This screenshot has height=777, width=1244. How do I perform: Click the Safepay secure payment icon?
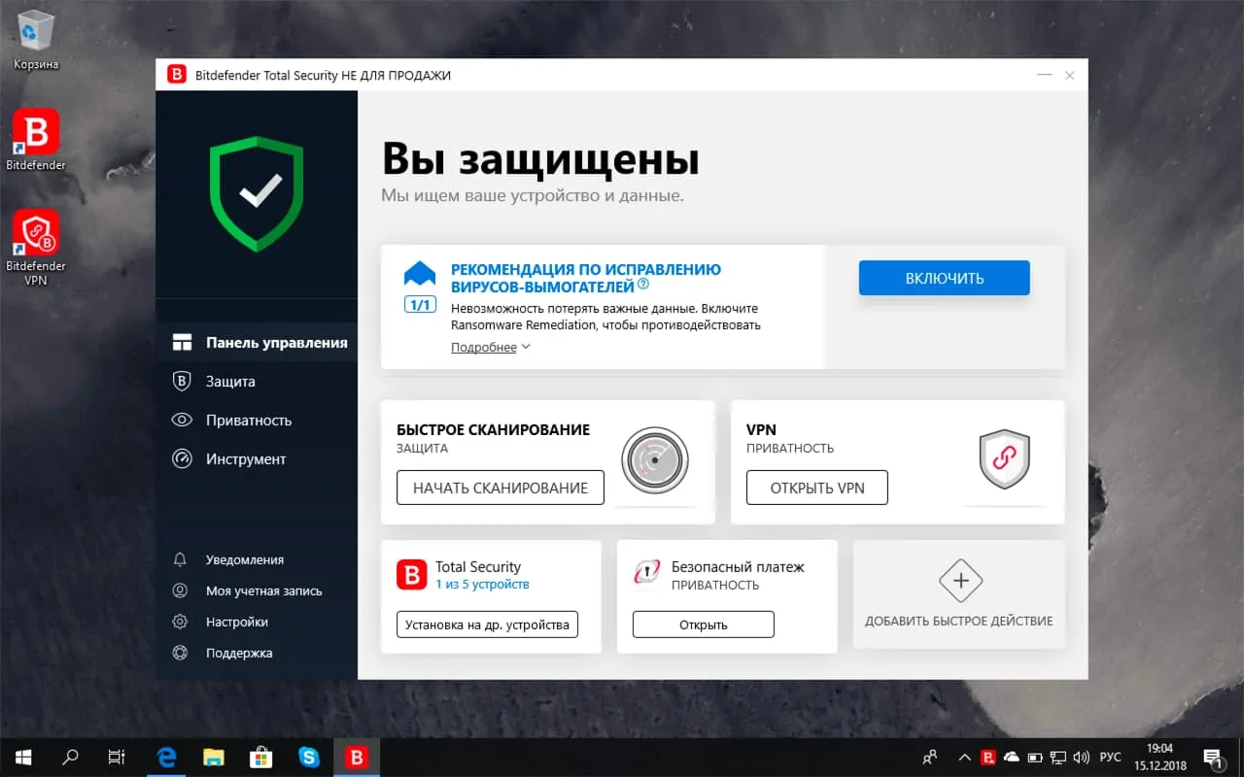click(647, 573)
